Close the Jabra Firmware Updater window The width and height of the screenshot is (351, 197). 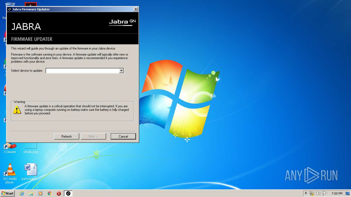click(135, 9)
